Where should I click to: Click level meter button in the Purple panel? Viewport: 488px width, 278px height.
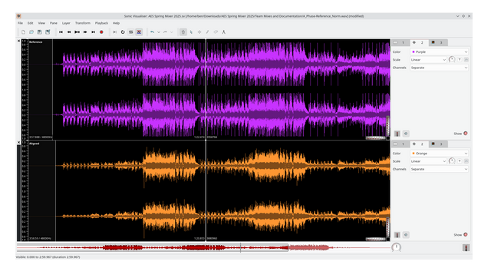pyautogui.click(x=397, y=134)
